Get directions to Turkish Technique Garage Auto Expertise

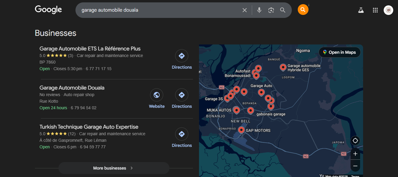(x=182, y=138)
